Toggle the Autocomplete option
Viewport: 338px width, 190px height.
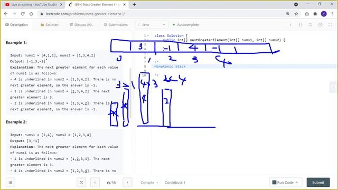point(186,25)
